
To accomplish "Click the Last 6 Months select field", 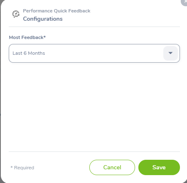I will tap(94, 53).
